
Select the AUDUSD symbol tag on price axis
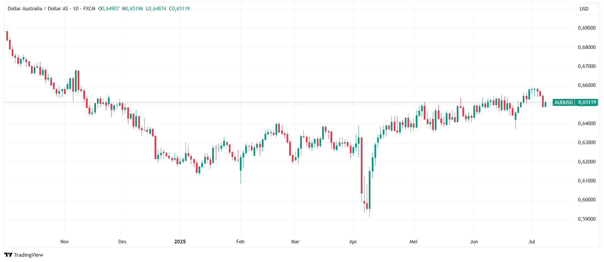coord(563,103)
